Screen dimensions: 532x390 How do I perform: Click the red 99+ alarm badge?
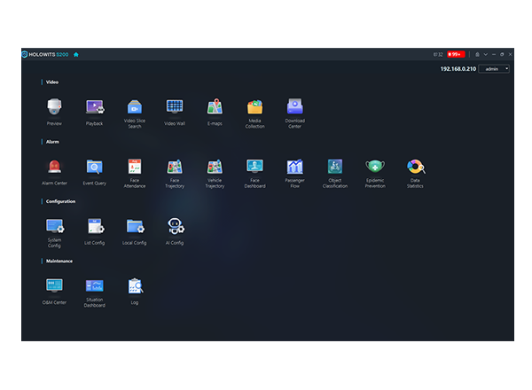pyautogui.click(x=456, y=54)
